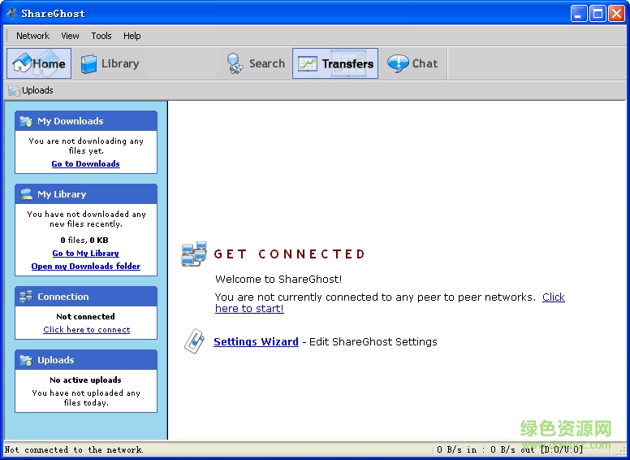The height and width of the screenshot is (460, 630).
Task: Collapse the My Library panel header
Action: [x=86, y=194]
